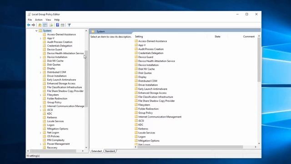Click tree pane scroll down arrow
The image size is (291, 164).
point(86,148)
